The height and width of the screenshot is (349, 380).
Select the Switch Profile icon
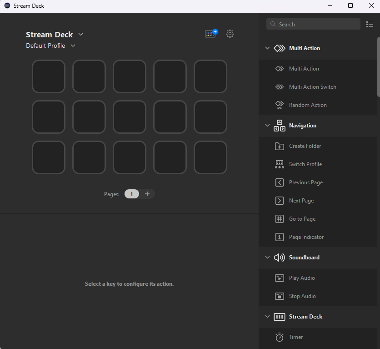tap(280, 164)
